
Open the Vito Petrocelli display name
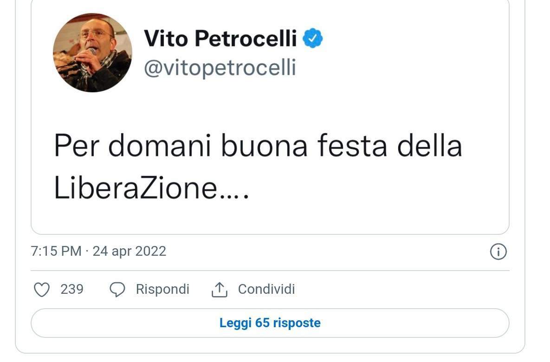pos(220,38)
